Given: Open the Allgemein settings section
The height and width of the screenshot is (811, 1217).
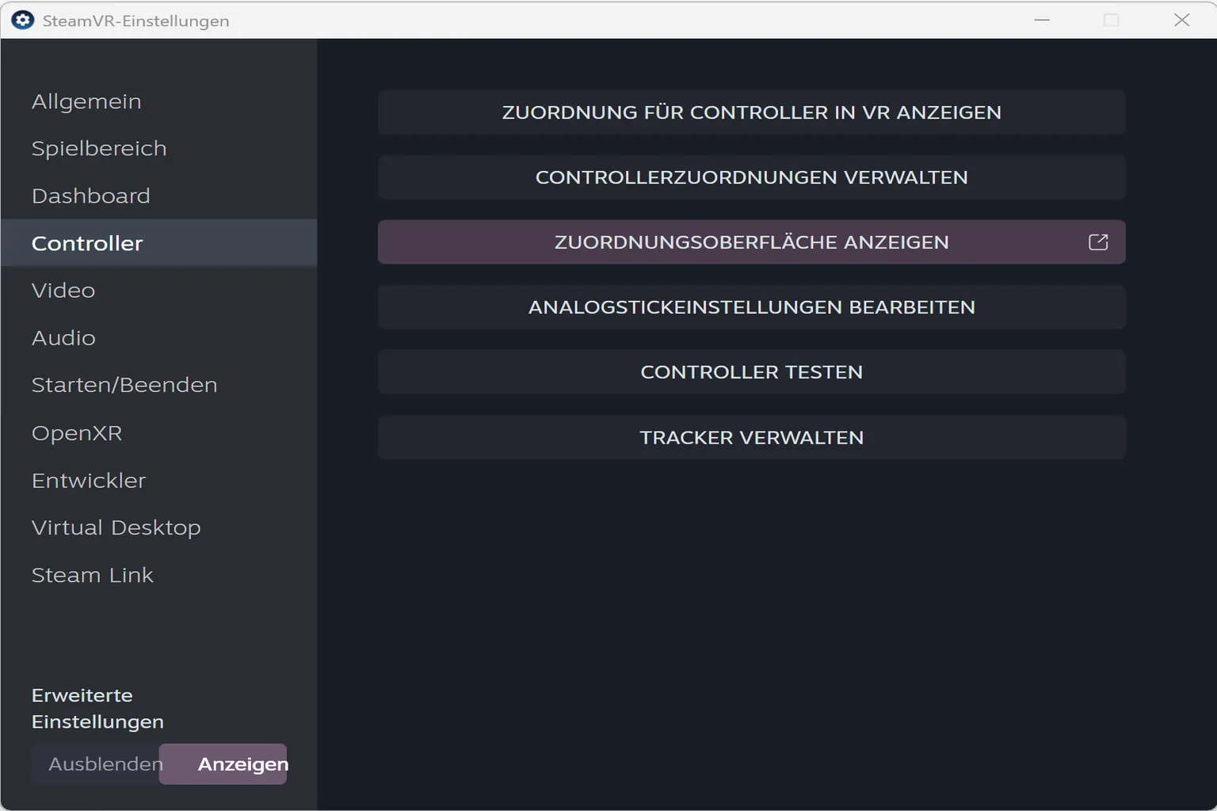Looking at the screenshot, I should point(158,101).
